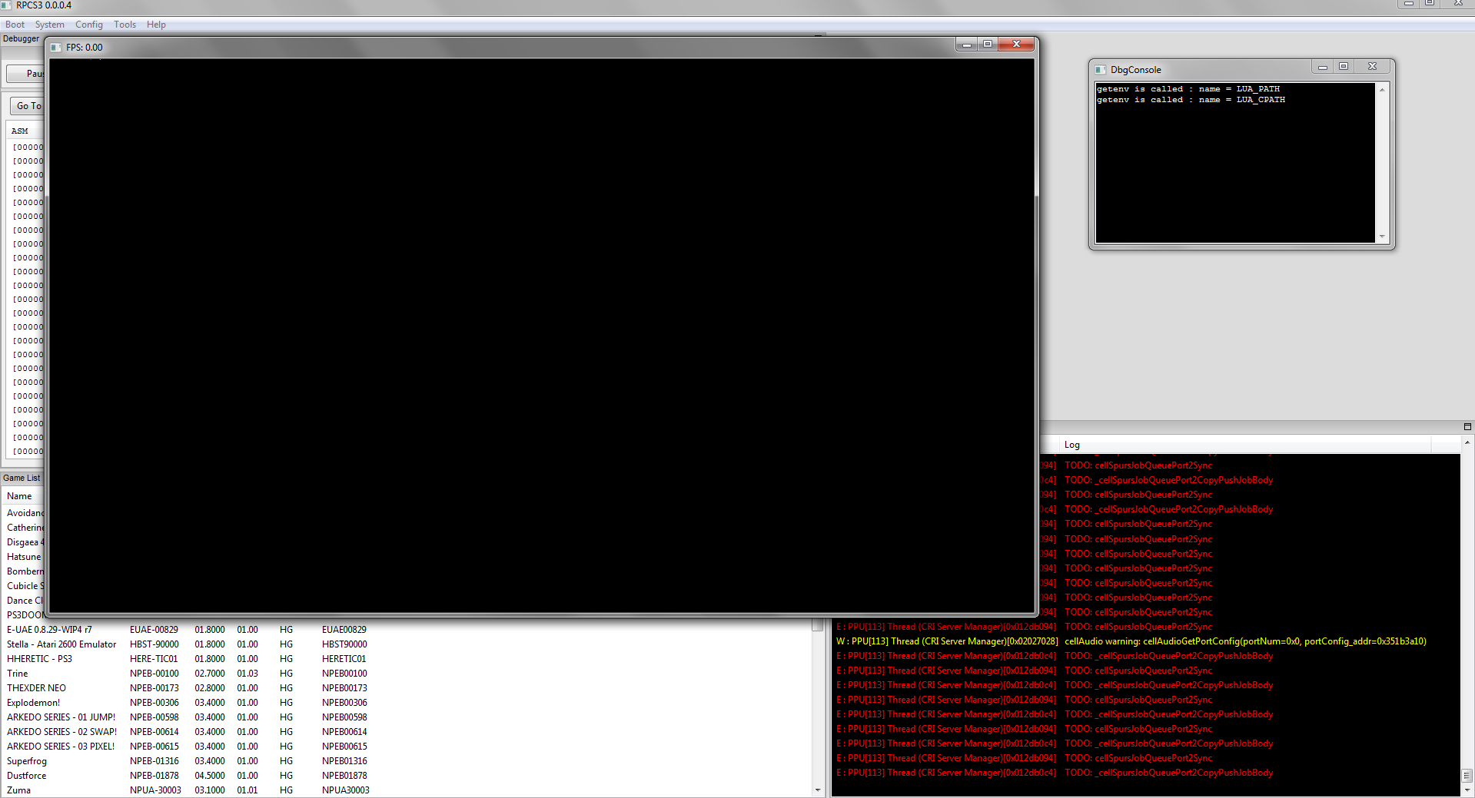
Task: Open the Config menu
Action: (88, 25)
